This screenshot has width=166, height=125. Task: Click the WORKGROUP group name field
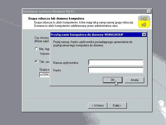click(44, 75)
